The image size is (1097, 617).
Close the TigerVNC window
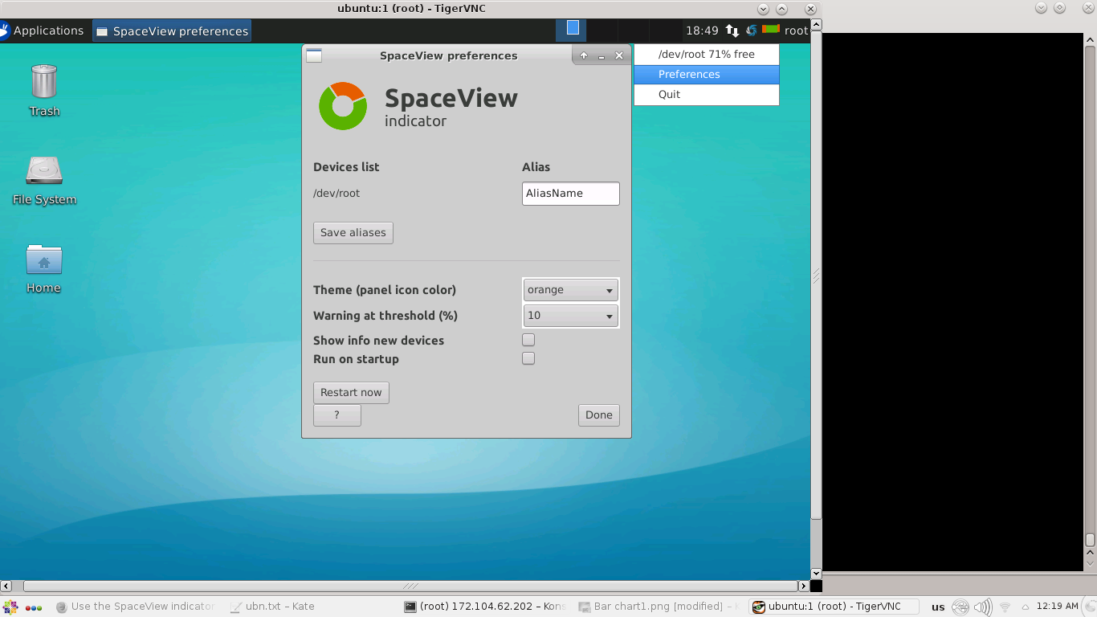[810, 9]
